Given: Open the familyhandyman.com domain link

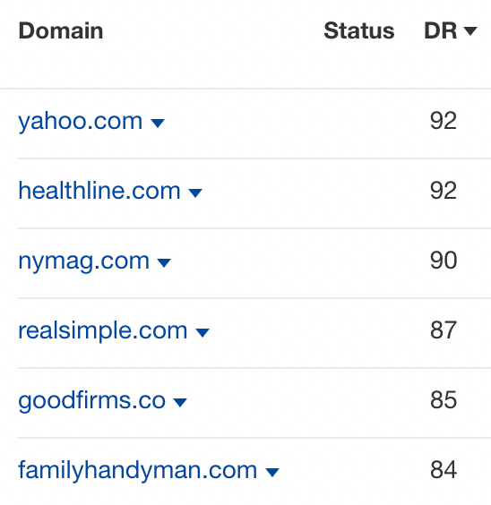Looking at the screenshot, I should point(138,471).
